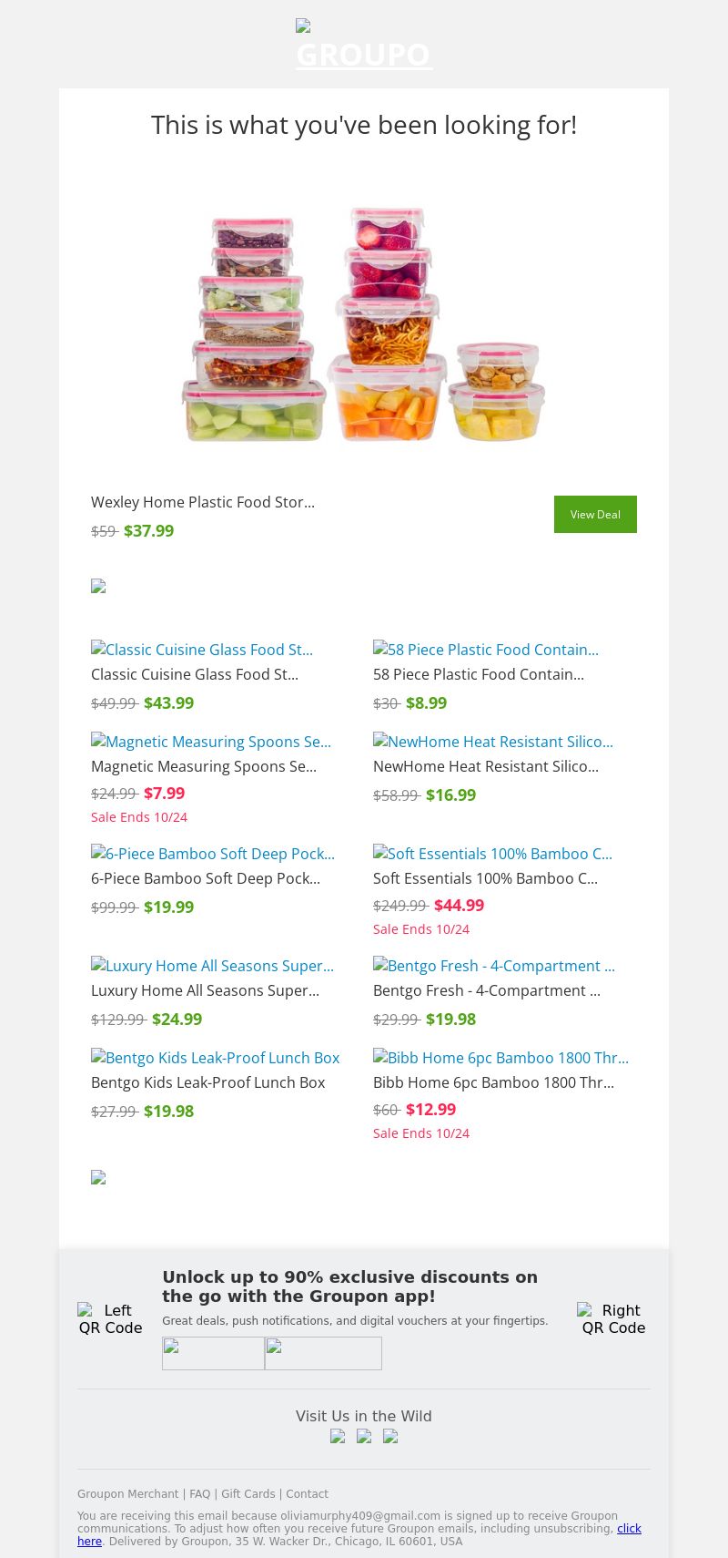Click the food storage containers product photo

coord(364,323)
